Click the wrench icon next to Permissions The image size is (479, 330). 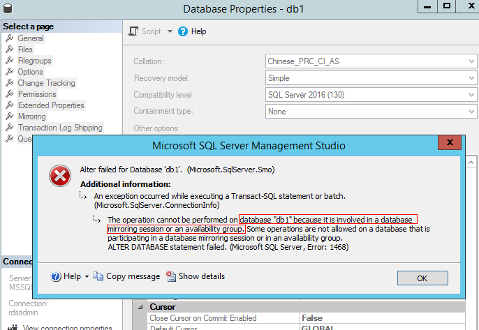10,93
